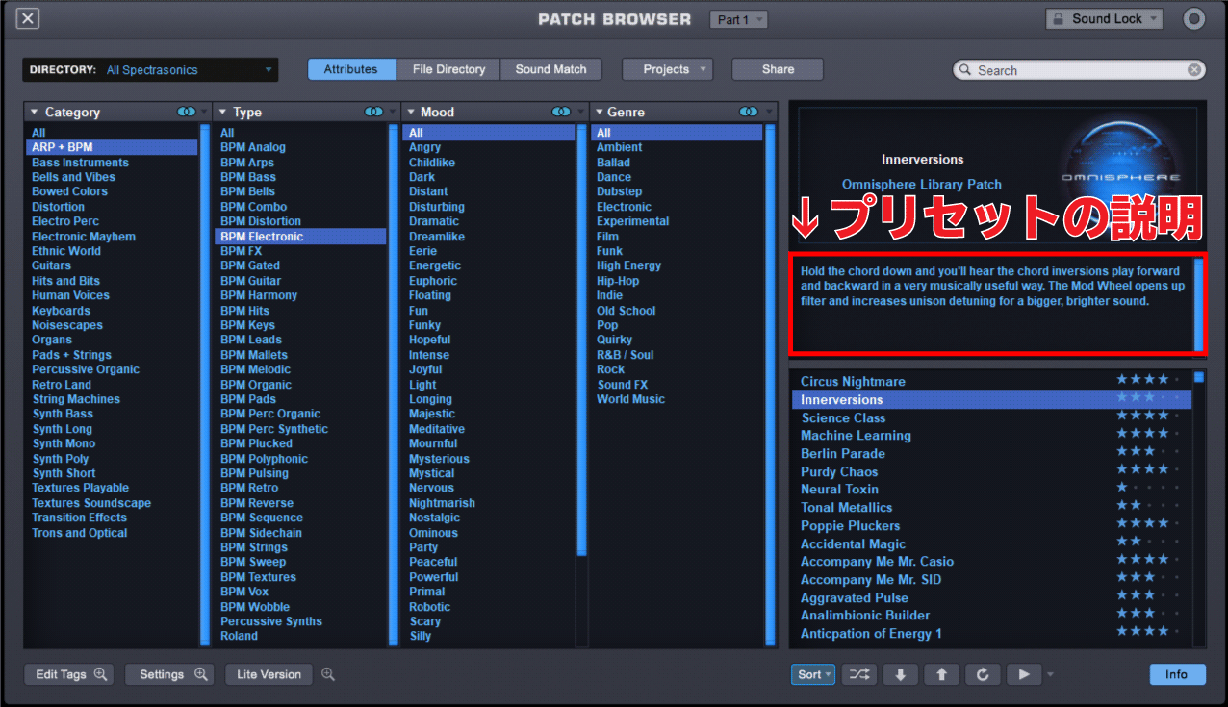Click the magnifier icon beside Lite Version
Image resolution: width=1228 pixels, height=707 pixels.
click(x=328, y=674)
